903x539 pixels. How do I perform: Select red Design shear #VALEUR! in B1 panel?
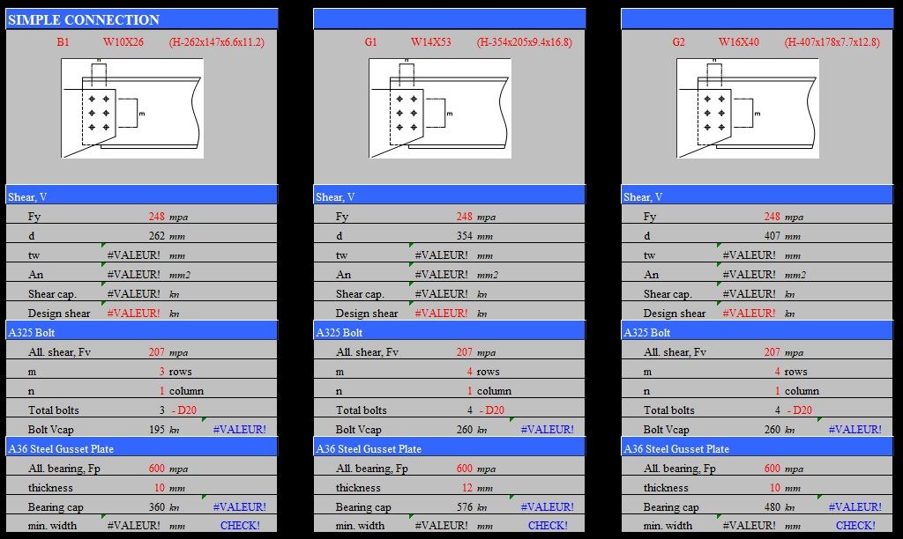point(134,314)
